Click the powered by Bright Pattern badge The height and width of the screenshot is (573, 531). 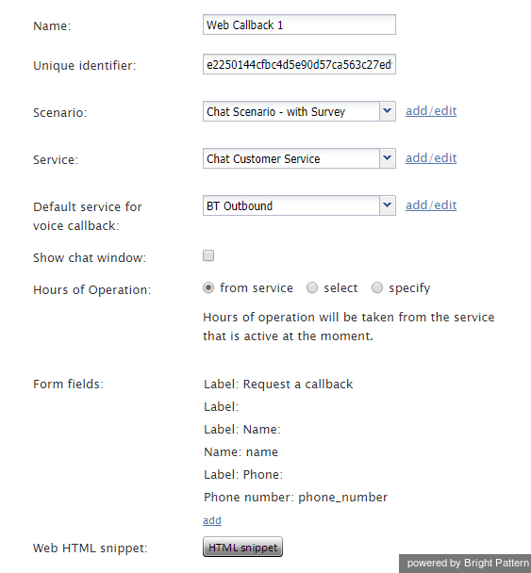coord(465,564)
